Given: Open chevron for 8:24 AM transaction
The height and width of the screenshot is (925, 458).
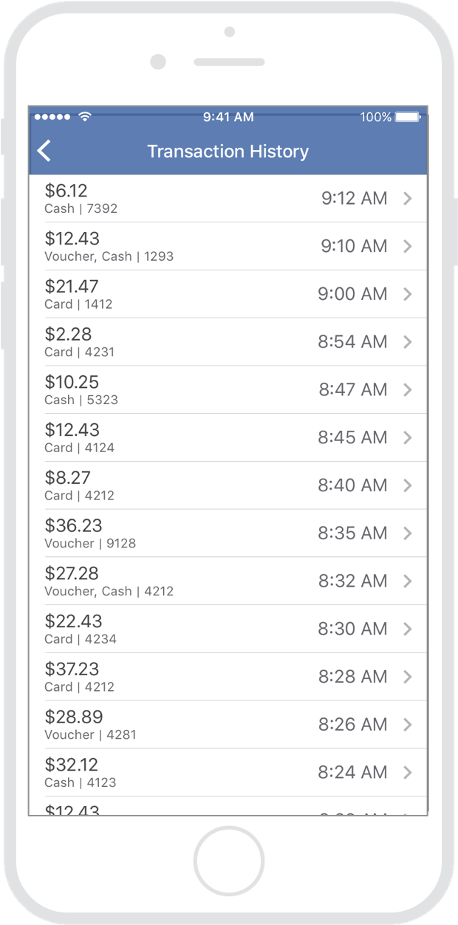Looking at the screenshot, I should point(408,772).
